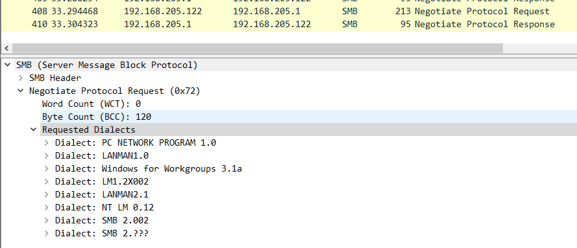Expand the Dialect: SMB 2.??? arrow
This screenshot has width=577, height=248.
click(46, 233)
